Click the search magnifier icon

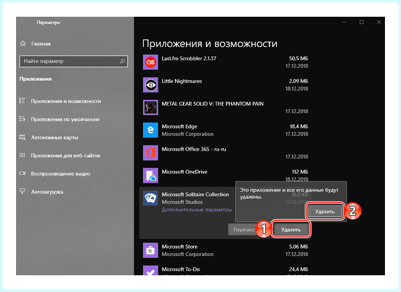coord(122,61)
